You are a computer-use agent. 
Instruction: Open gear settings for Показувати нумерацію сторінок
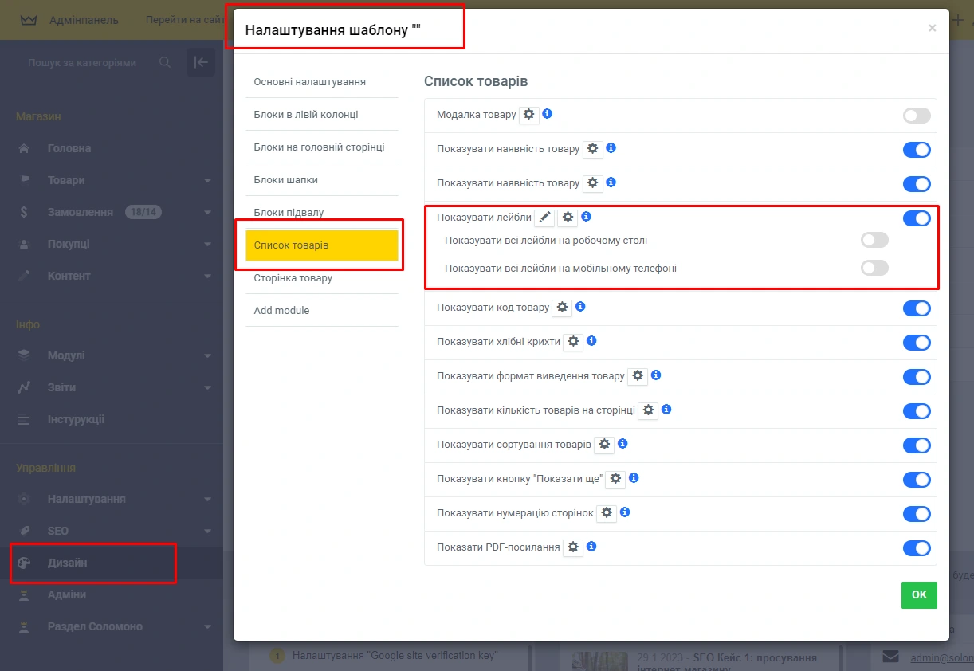pos(607,513)
